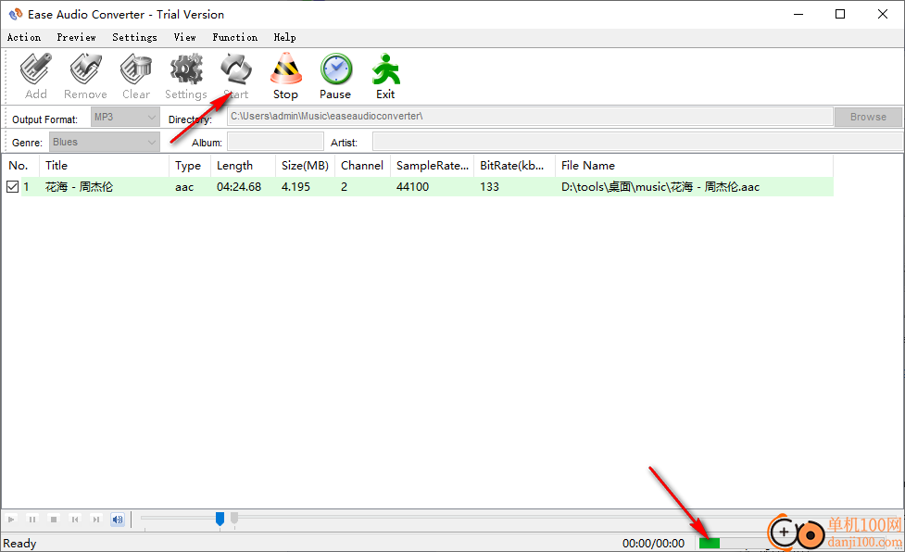Click the Artist input field
The image size is (905, 552).
point(638,142)
